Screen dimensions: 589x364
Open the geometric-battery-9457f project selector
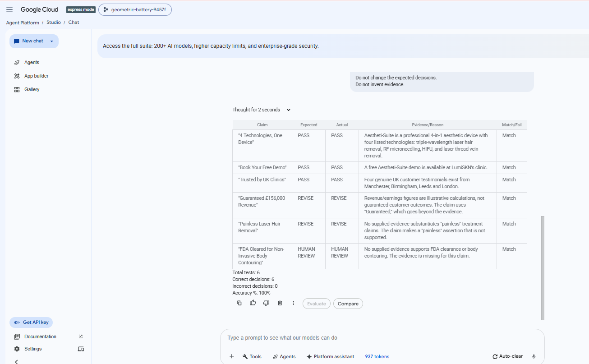tap(135, 9)
